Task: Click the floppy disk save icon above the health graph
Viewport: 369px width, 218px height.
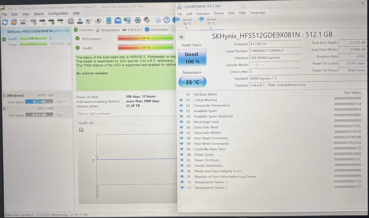Action: [81, 130]
